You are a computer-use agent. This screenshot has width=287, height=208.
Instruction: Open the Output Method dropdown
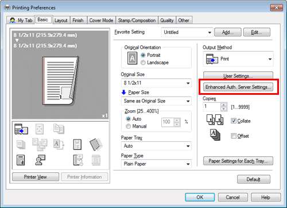[238, 59]
